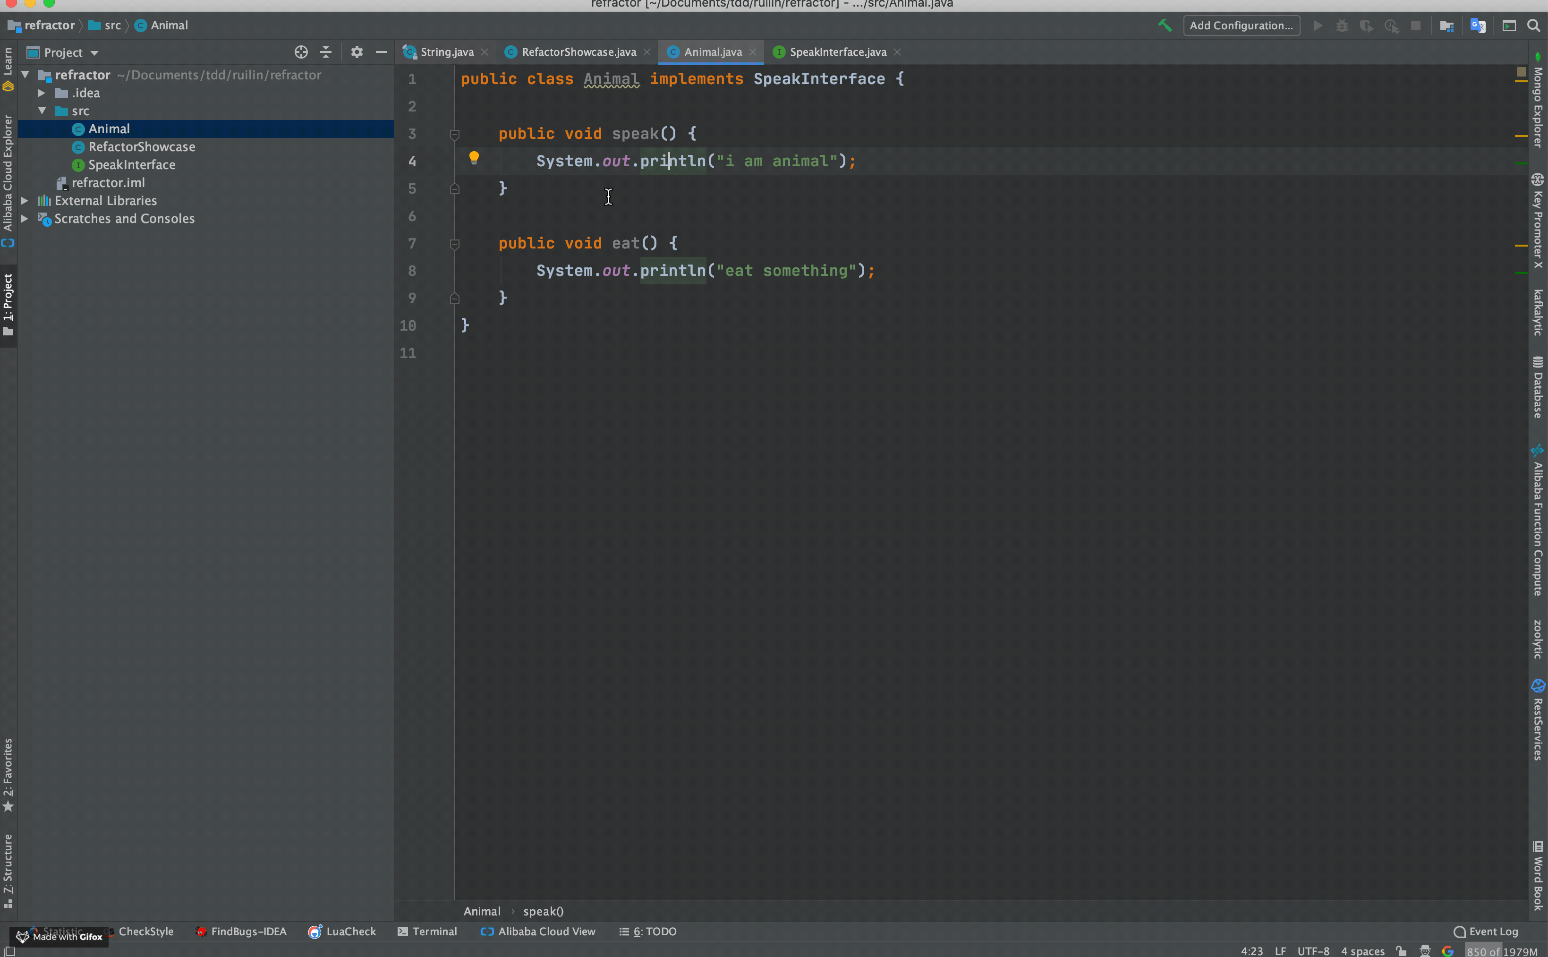Open Project Structure folder icon
The height and width of the screenshot is (957, 1548).
[1446, 26]
